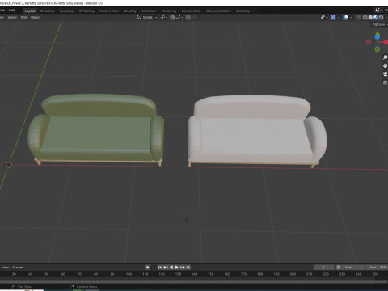This screenshot has width=388, height=291.
Task: Jump to the start frame
Action: (x=160, y=268)
